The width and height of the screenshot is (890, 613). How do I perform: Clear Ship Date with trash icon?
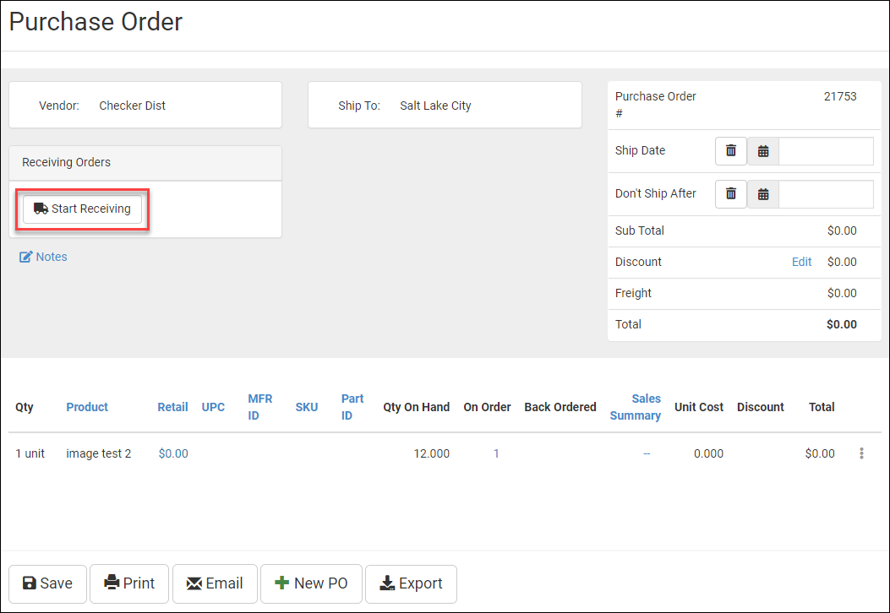point(731,151)
